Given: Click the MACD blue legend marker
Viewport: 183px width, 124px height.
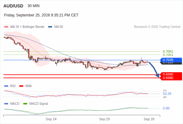Looking at the screenshot, I should (x=6, y=104).
